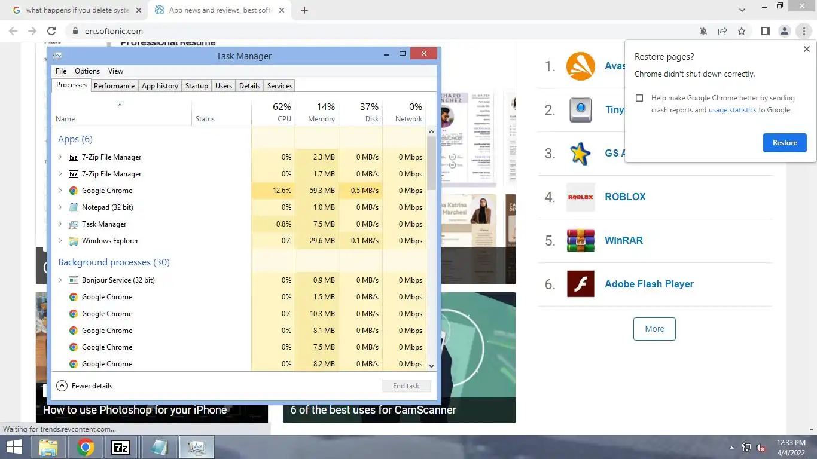This screenshot has width=817, height=459.
Task: Click the Task Manager scrollbar down arrow
Action: pos(432,366)
